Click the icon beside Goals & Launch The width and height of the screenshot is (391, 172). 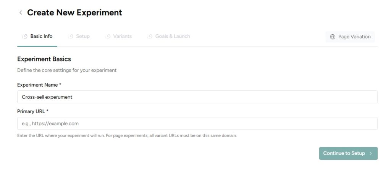pyautogui.click(x=150, y=37)
